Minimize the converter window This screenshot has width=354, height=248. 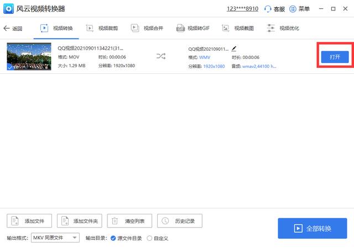coord(321,9)
